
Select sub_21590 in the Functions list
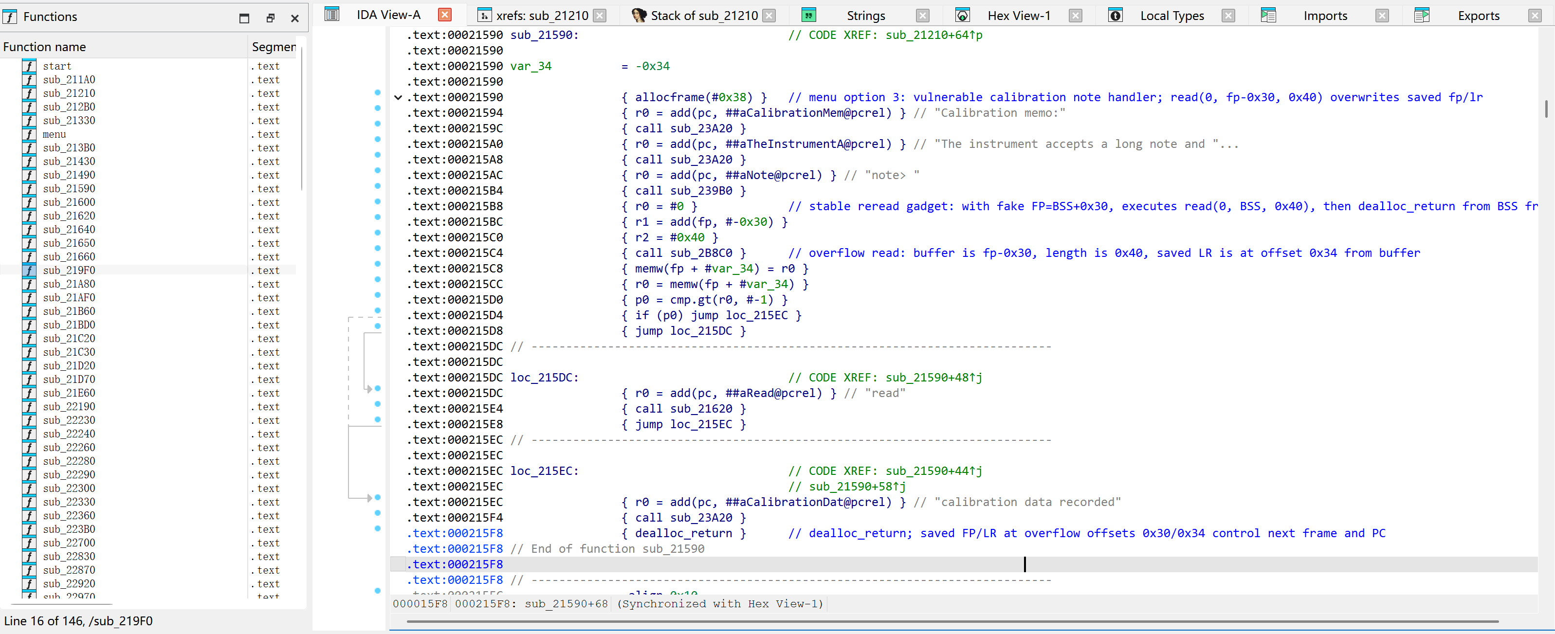[148, 188]
